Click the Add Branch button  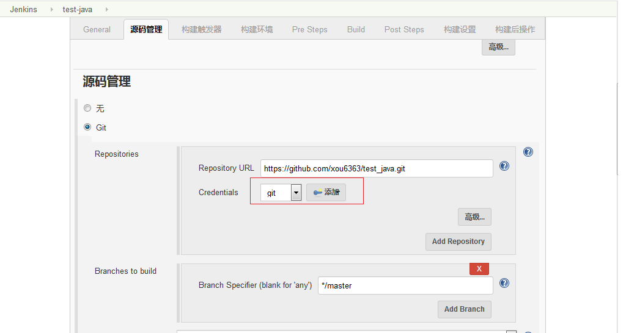tap(465, 309)
